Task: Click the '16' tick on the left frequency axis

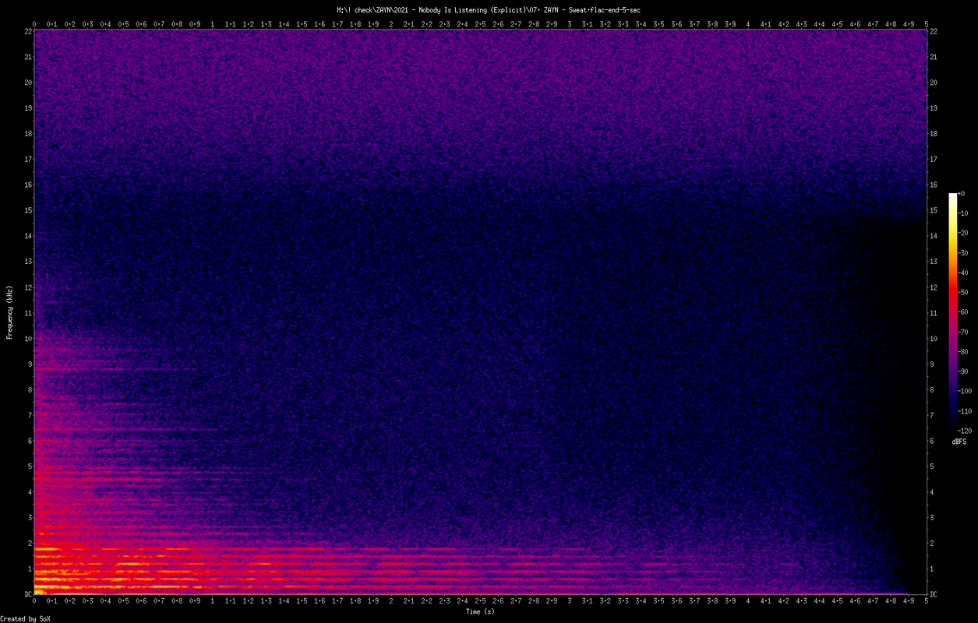Action: 26,185
